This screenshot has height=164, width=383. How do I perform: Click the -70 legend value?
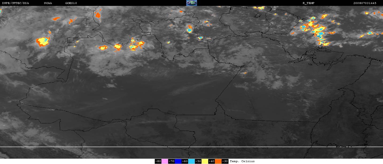(x=172, y=161)
